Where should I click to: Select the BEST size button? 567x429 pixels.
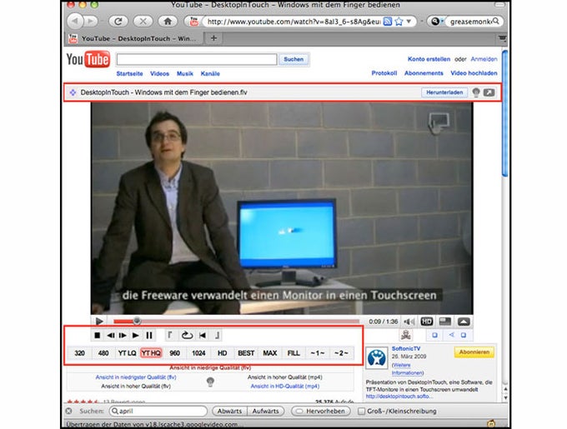(x=246, y=353)
